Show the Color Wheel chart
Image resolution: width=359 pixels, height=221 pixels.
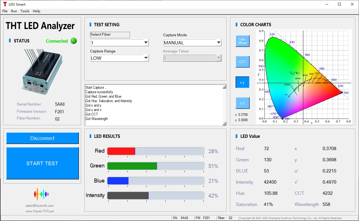[x=242, y=41]
